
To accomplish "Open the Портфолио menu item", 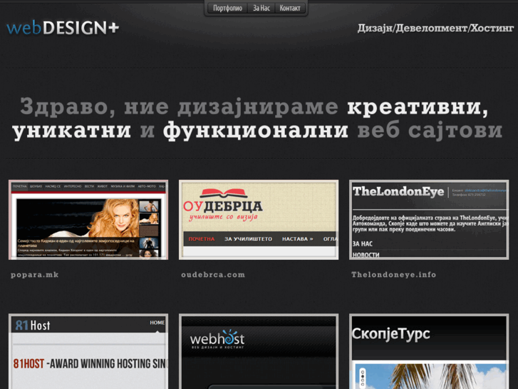I will point(227,8).
